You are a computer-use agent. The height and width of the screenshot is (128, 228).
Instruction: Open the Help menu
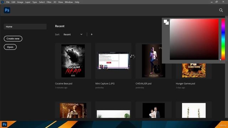click(77, 2)
